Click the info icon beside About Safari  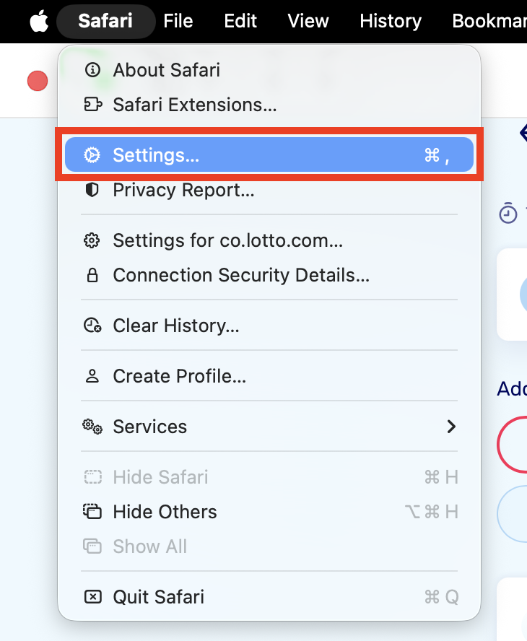(92, 70)
